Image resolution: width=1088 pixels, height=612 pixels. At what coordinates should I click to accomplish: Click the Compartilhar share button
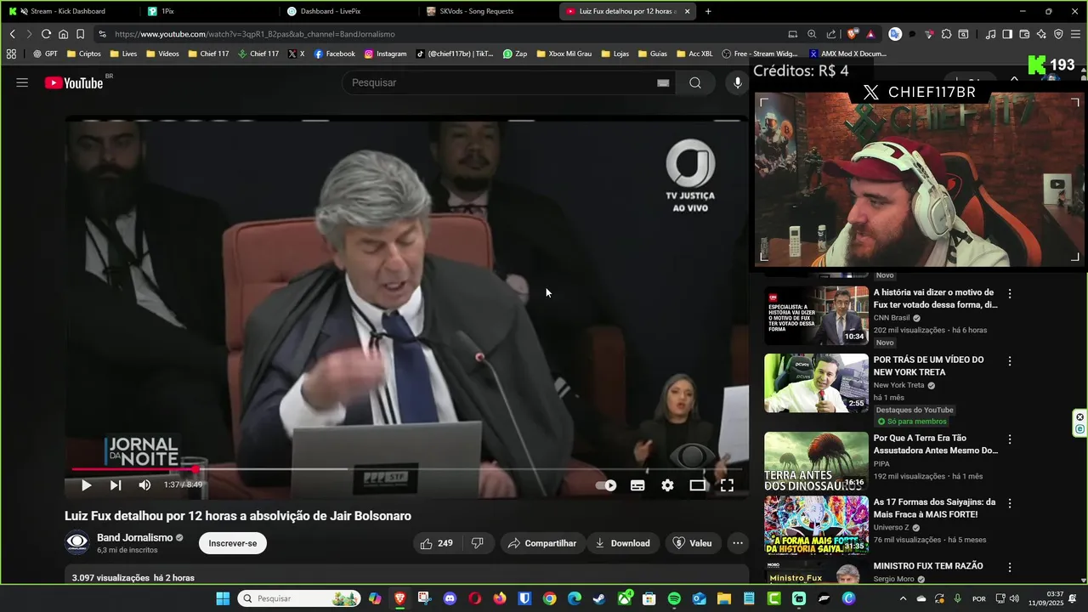click(x=541, y=543)
